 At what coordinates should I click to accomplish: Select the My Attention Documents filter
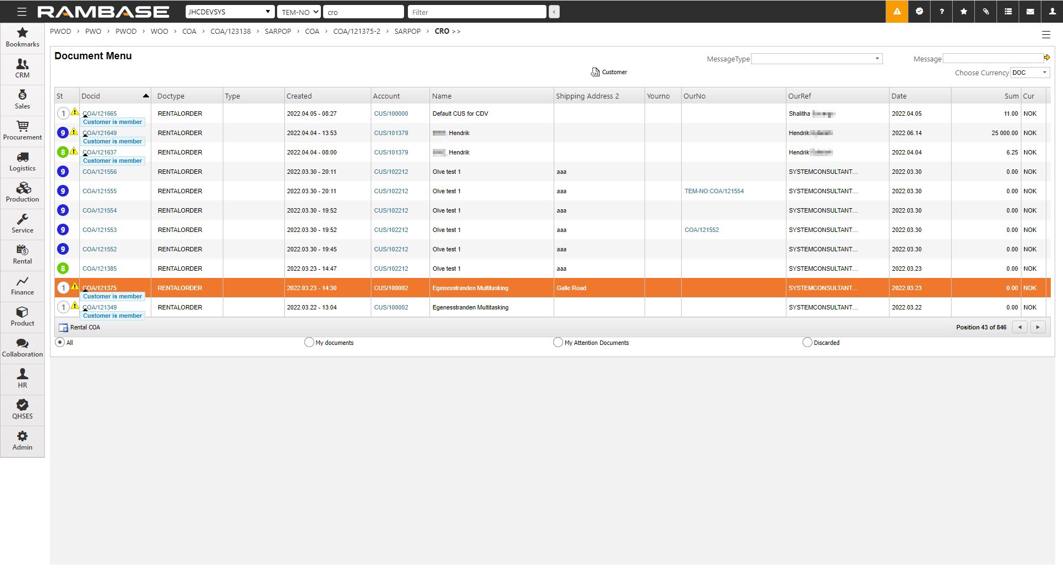click(558, 343)
